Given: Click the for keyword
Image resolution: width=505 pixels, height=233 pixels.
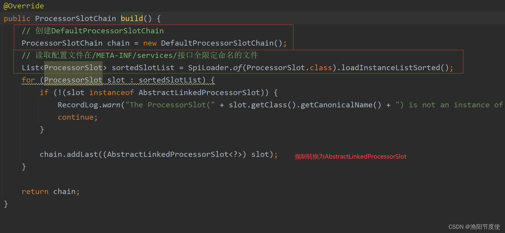Looking at the screenshot, I should coord(29,80).
